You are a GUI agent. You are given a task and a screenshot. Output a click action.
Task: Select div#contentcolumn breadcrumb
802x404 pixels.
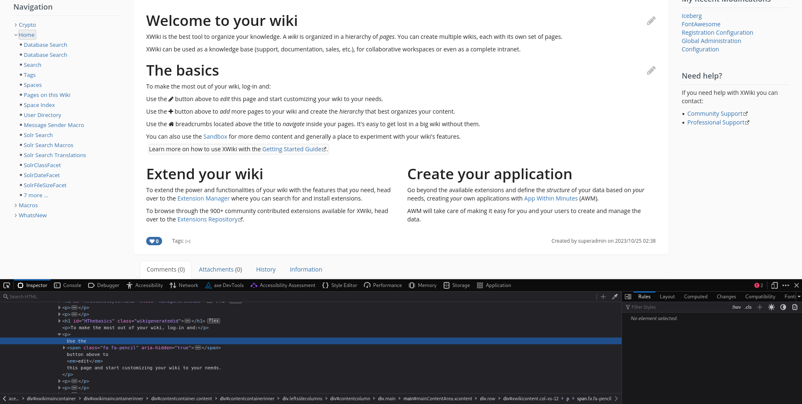coord(350,399)
